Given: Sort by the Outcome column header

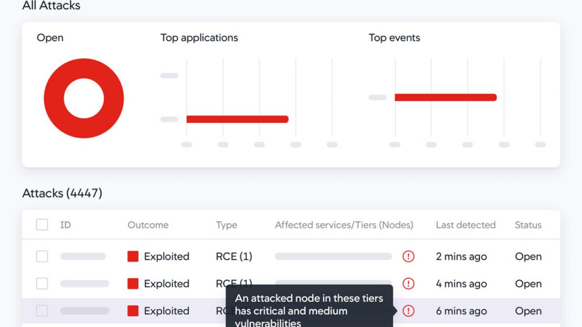Looking at the screenshot, I should pos(148,225).
